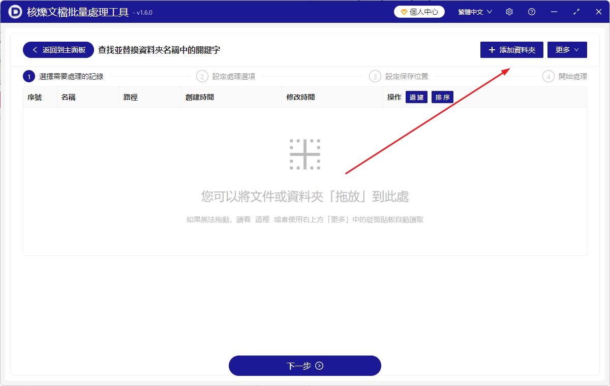Open the 過濾 filter control

coord(416,96)
